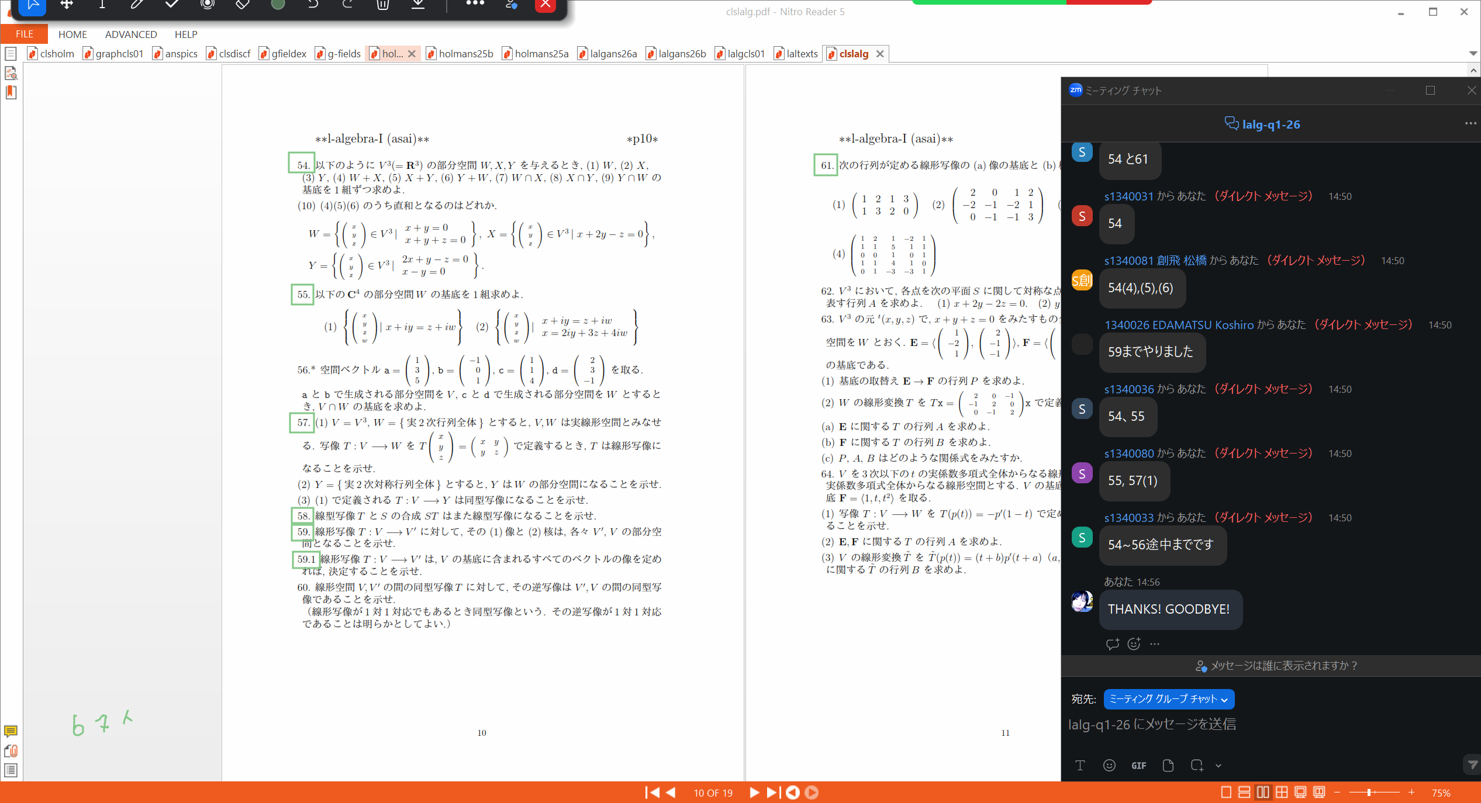Switch to facing continuous view
Screen dimensions: 1481x803
[1282, 792]
